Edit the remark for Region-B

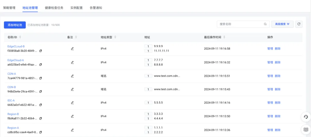[72, 116]
